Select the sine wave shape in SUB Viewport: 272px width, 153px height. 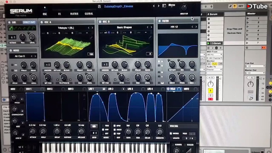coord(11,28)
